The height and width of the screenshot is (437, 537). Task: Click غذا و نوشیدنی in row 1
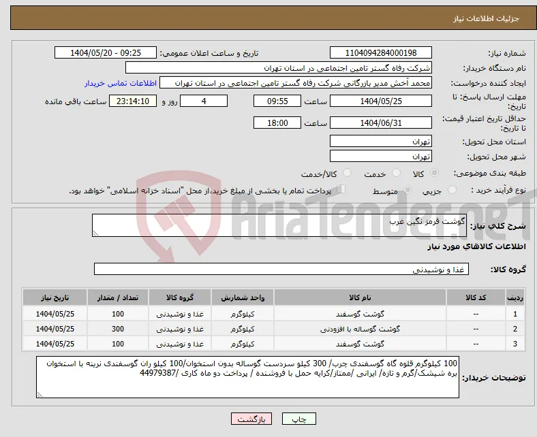180,314
